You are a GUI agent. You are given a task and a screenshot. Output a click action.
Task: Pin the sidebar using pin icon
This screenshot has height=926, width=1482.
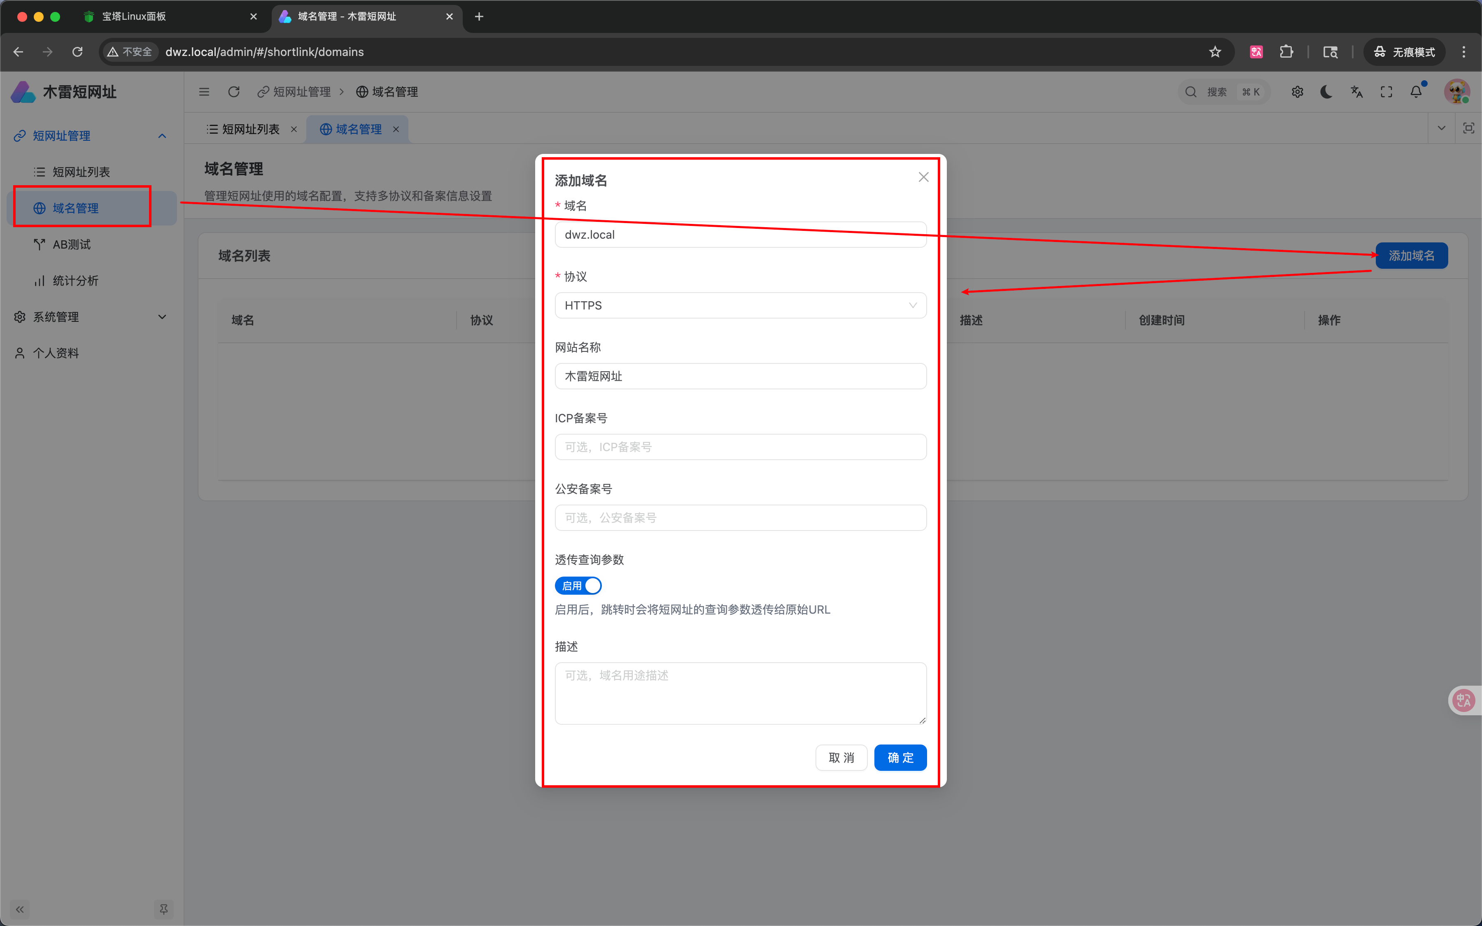click(x=163, y=909)
